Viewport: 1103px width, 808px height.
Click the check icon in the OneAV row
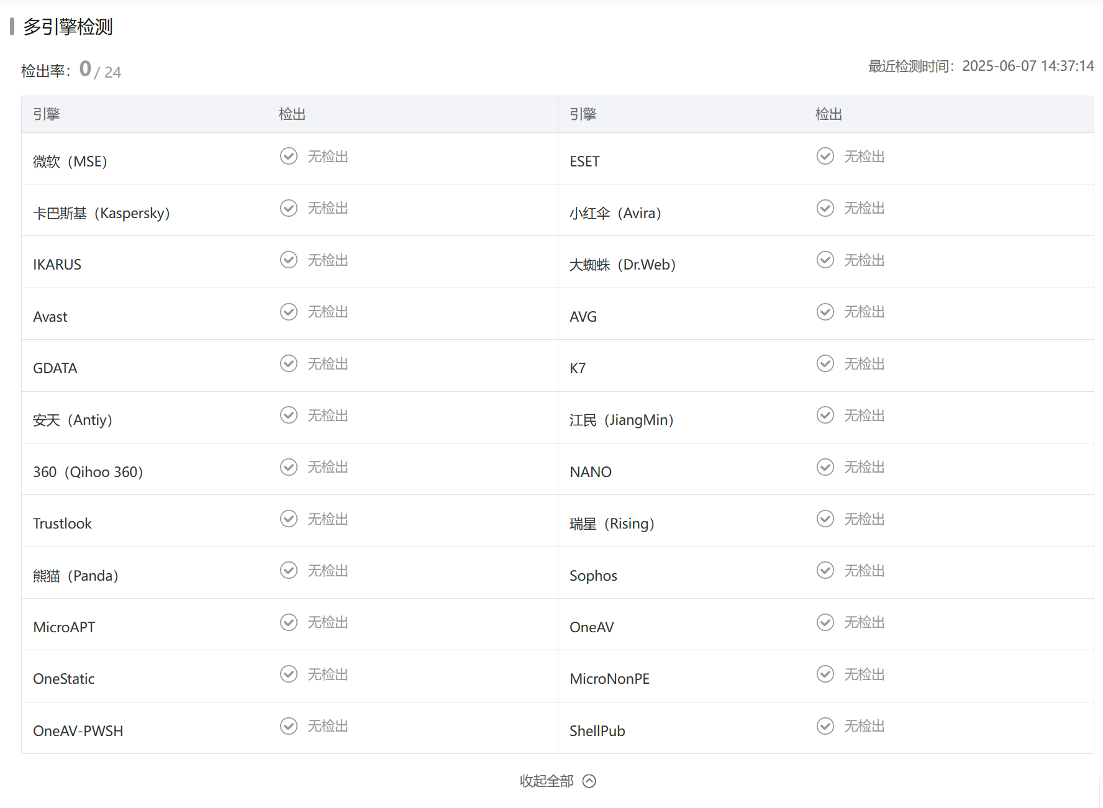click(x=825, y=622)
